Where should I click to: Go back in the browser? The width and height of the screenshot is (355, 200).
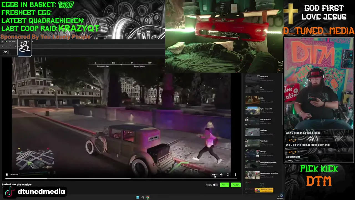[3, 46]
